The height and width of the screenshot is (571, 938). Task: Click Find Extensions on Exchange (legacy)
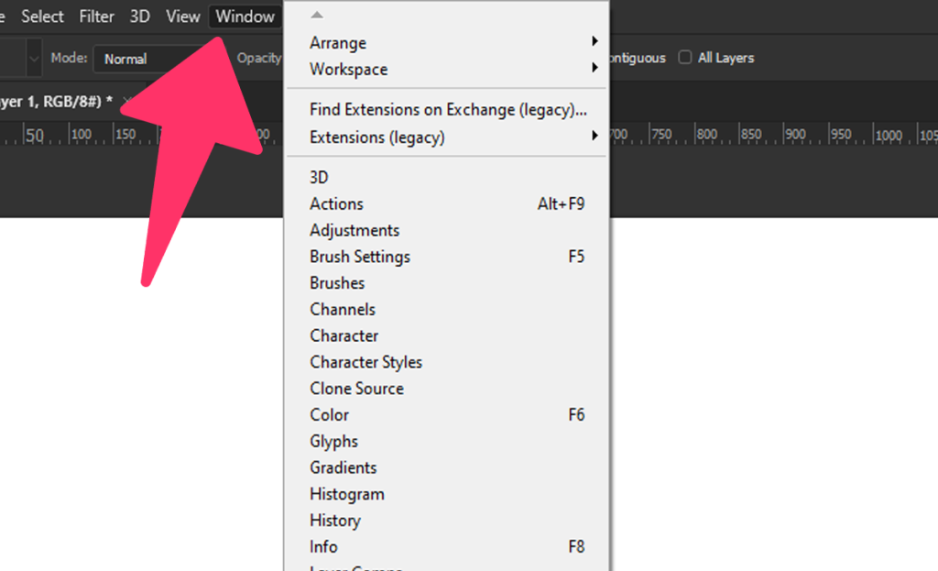[448, 110]
